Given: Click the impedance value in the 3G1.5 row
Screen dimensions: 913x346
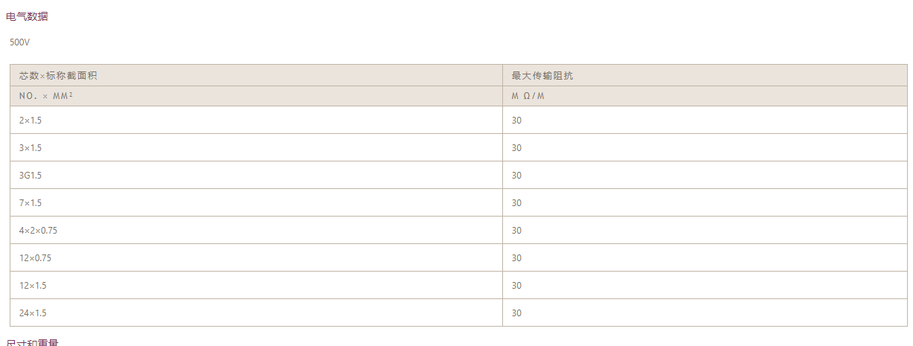Looking at the screenshot, I should (x=516, y=176).
